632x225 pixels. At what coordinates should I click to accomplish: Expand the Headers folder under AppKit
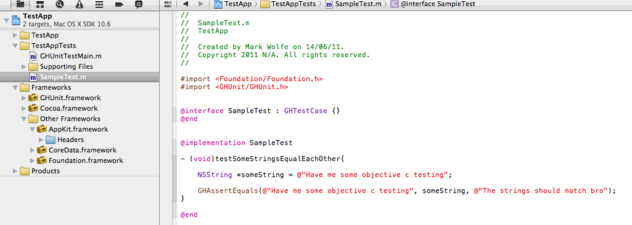click(41, 140)
